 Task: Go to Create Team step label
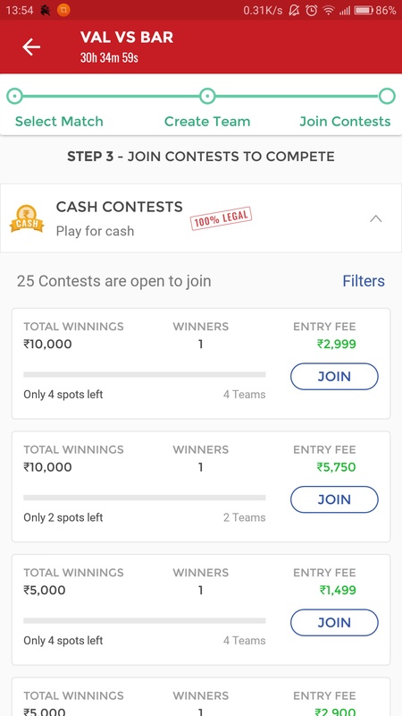(207, 122)
